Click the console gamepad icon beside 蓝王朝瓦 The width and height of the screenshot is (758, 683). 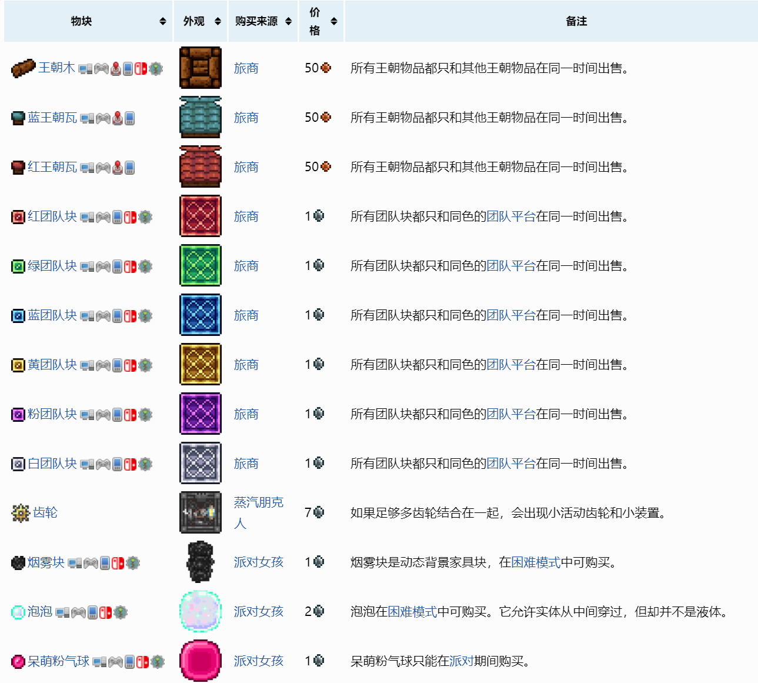[103, 118]
